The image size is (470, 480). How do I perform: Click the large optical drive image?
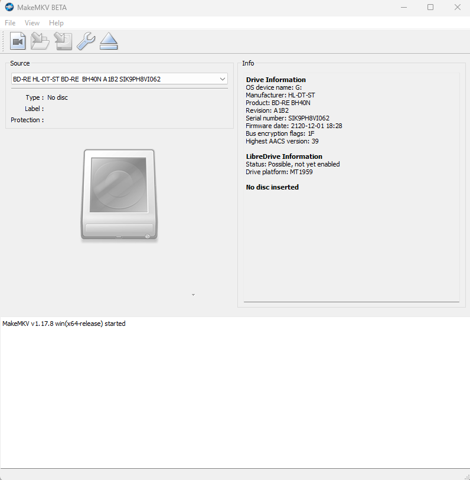(119, 195)
